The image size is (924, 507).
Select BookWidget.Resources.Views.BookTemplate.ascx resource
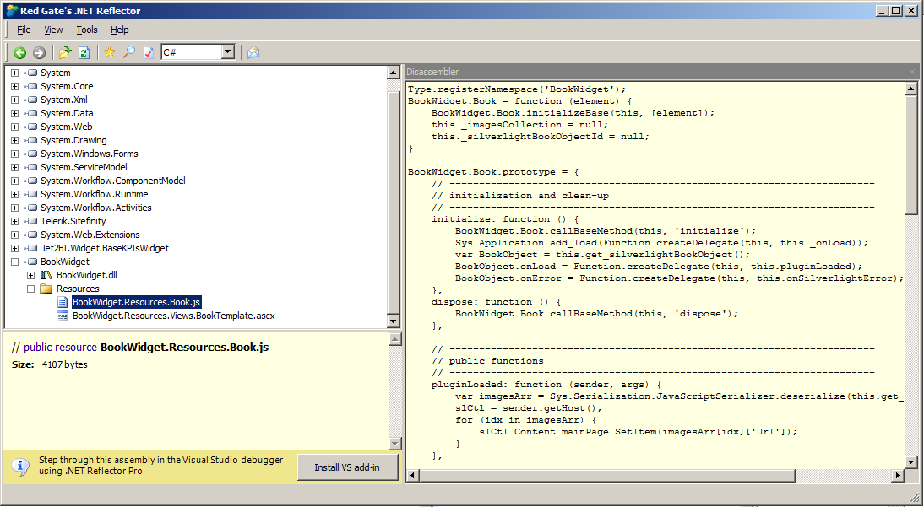pyautogui.click(x=174, y=316)
